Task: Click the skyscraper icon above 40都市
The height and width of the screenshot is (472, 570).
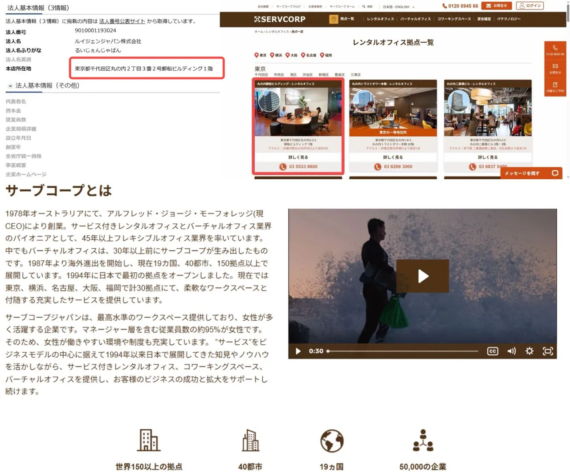Action: [250, 440]
